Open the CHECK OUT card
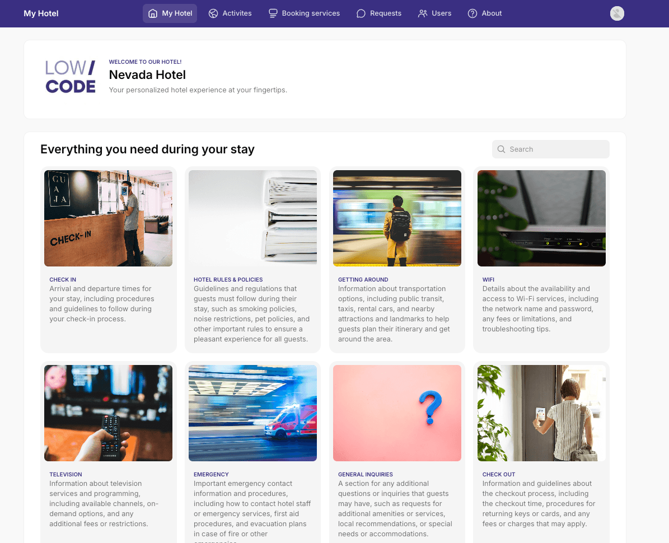 [499, 474]
